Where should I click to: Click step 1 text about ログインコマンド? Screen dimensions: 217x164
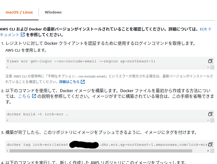point(100,43)
